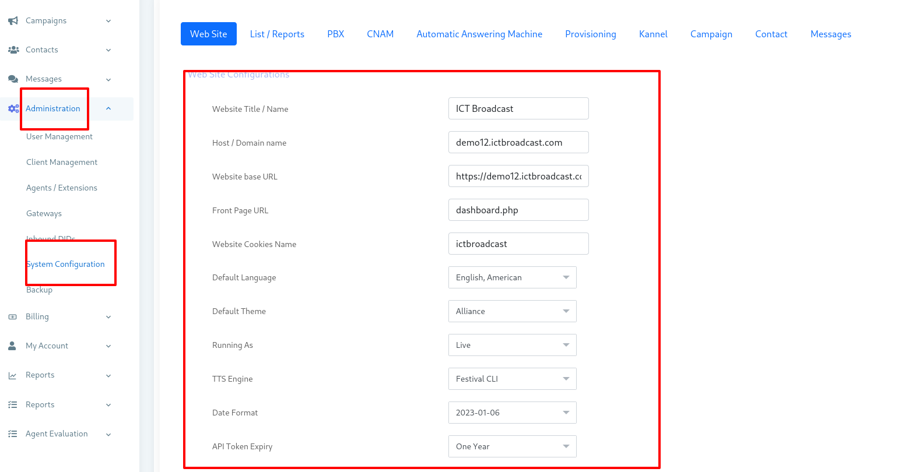Click the Agent Evaluation list icon
898x472 pixels.
(12, 434)
